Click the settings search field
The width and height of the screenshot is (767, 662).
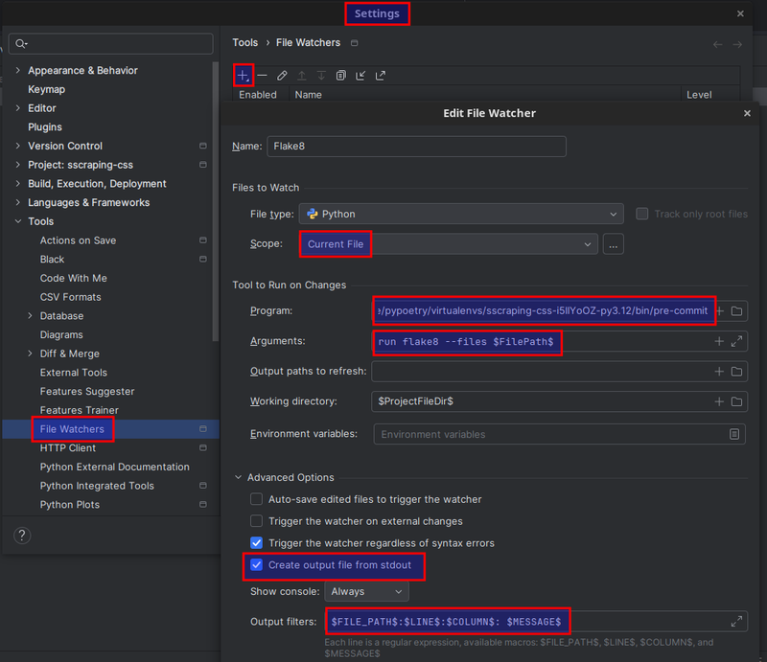click(x=111, y=44)
